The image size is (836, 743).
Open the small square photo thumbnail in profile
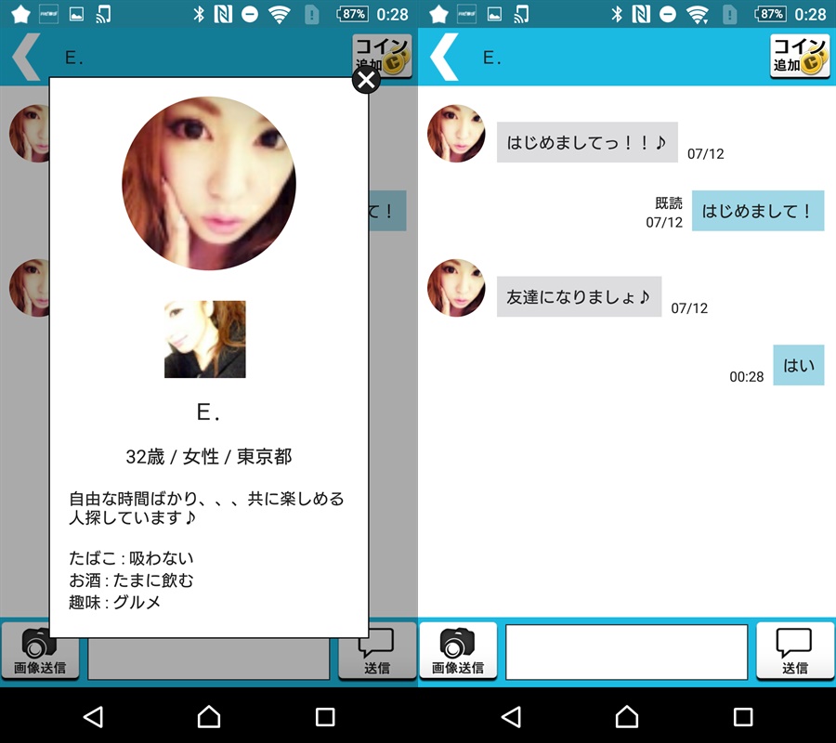point(205,339)
